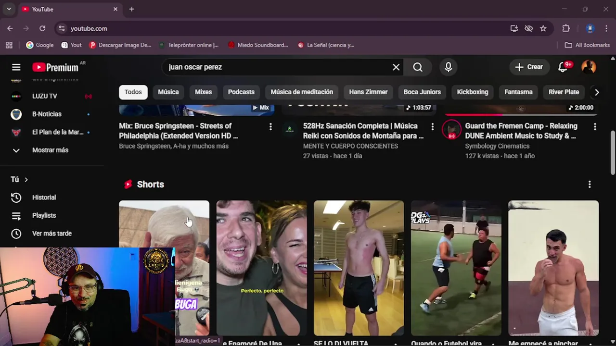
Task: Open the account avatar menu
Action: [x=589, y=67]
